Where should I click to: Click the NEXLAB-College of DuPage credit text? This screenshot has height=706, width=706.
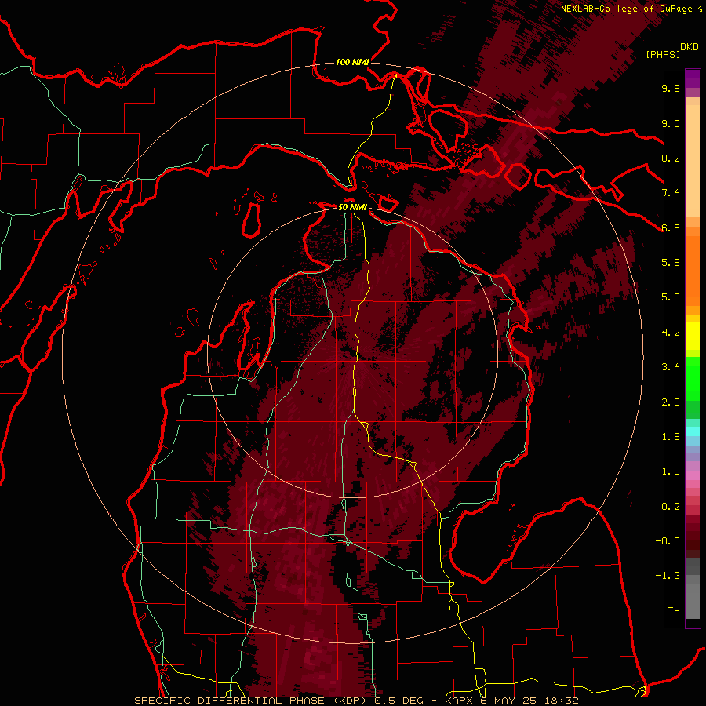(628, 9)
